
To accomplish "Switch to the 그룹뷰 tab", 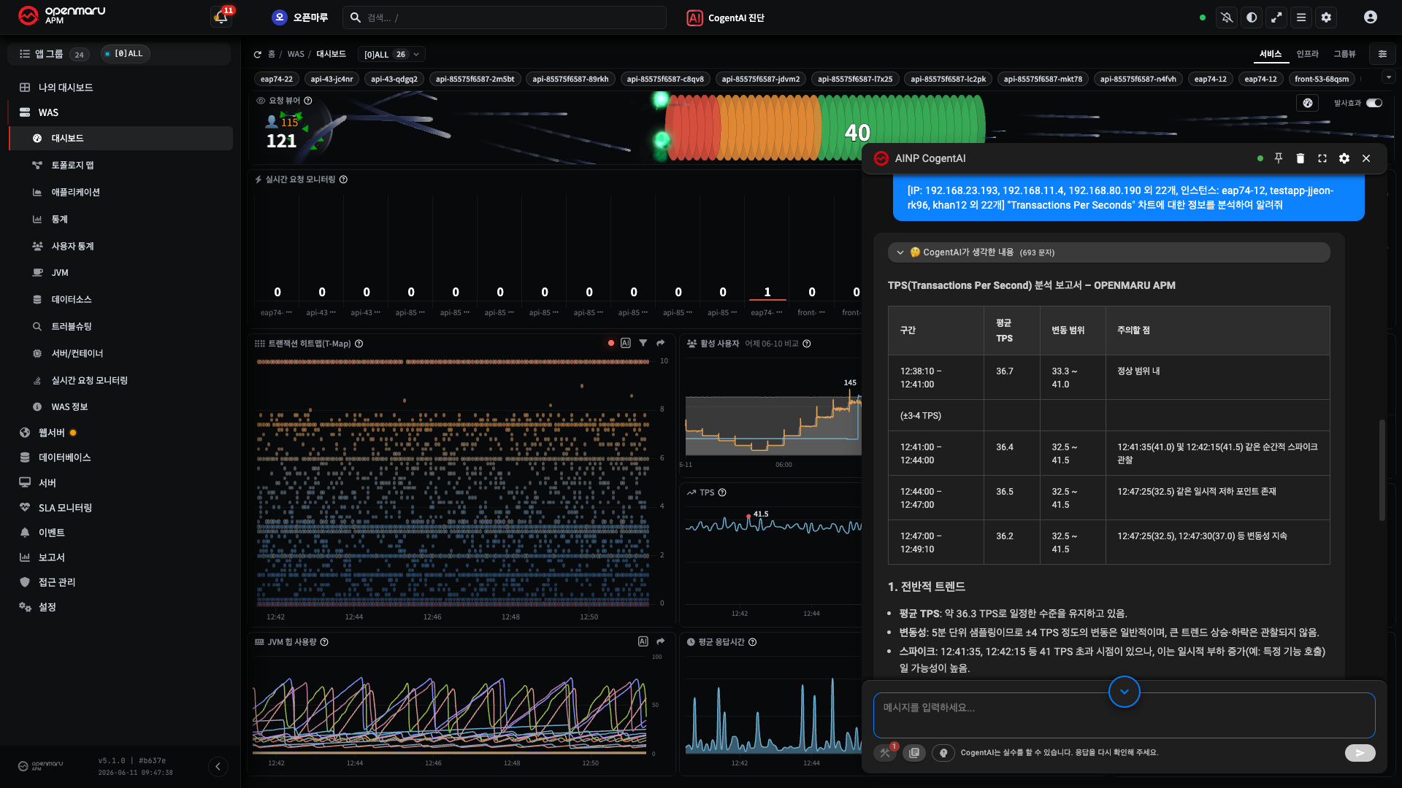I will tap(1345, 54).
